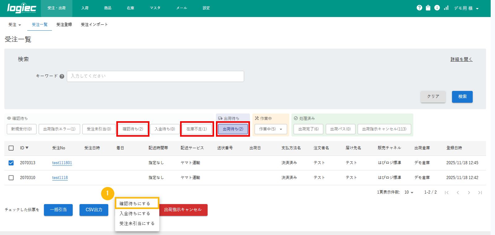Viewport: 495px width, 235px height.
Task: Click the blue 検索 button
Action: click(462, 96)
